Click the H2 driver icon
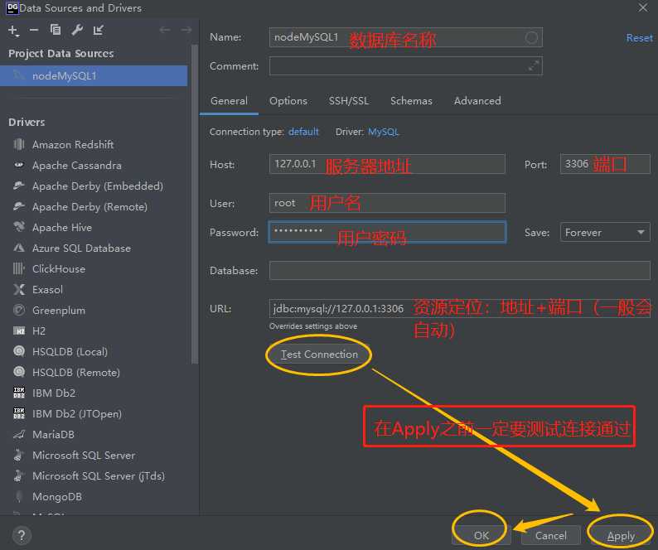658x550 pixels. click(19, 331)
